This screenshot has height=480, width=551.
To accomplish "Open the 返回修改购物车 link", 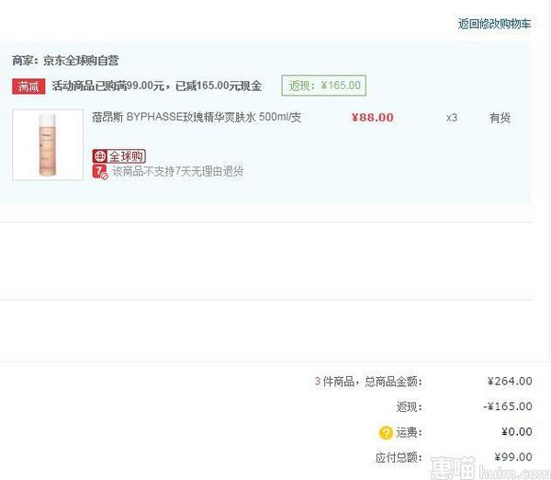I will (494, 24).
